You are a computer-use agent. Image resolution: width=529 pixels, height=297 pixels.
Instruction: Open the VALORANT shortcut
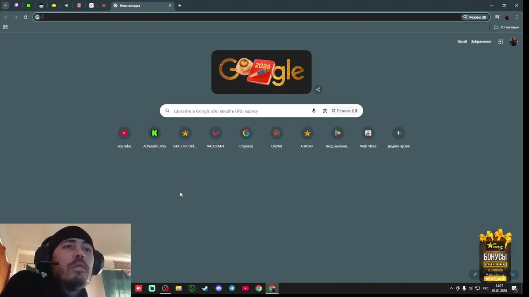pos(215,137)
